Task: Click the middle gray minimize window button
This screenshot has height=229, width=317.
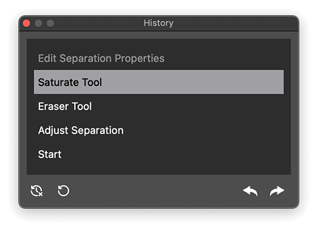Action: click(38, 23)
